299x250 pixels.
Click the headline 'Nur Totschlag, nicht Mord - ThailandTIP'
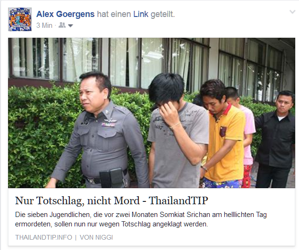pos(111,200)
